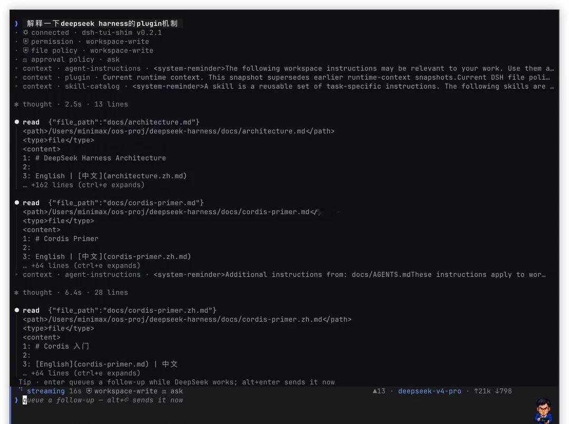Click the ↓798 download token count
569x424 pixels.
pos(503,391)
